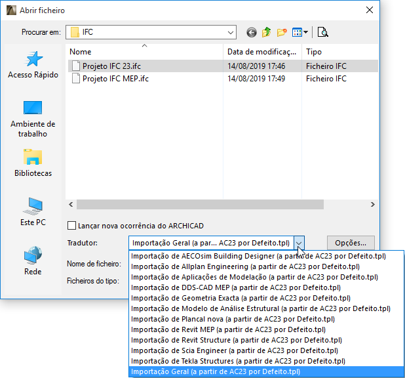Choose Importação de DDS-CAD MEP translator
Viewport: 405px width, 378px height.
pos(266,287)
